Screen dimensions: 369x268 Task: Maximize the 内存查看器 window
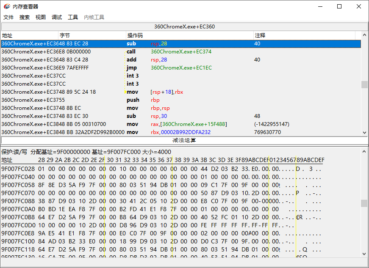339,6
